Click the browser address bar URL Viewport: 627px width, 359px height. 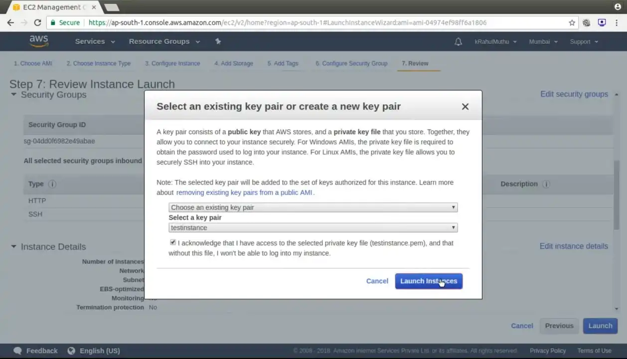(x=288, y=22)
